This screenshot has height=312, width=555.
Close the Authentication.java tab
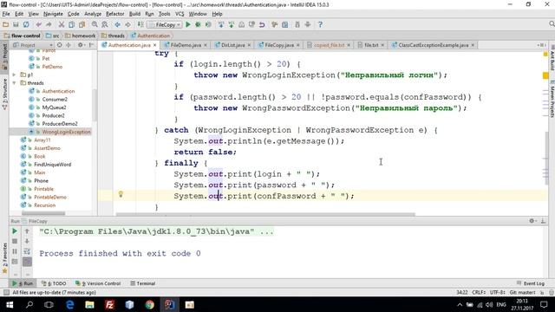(154, 45)
